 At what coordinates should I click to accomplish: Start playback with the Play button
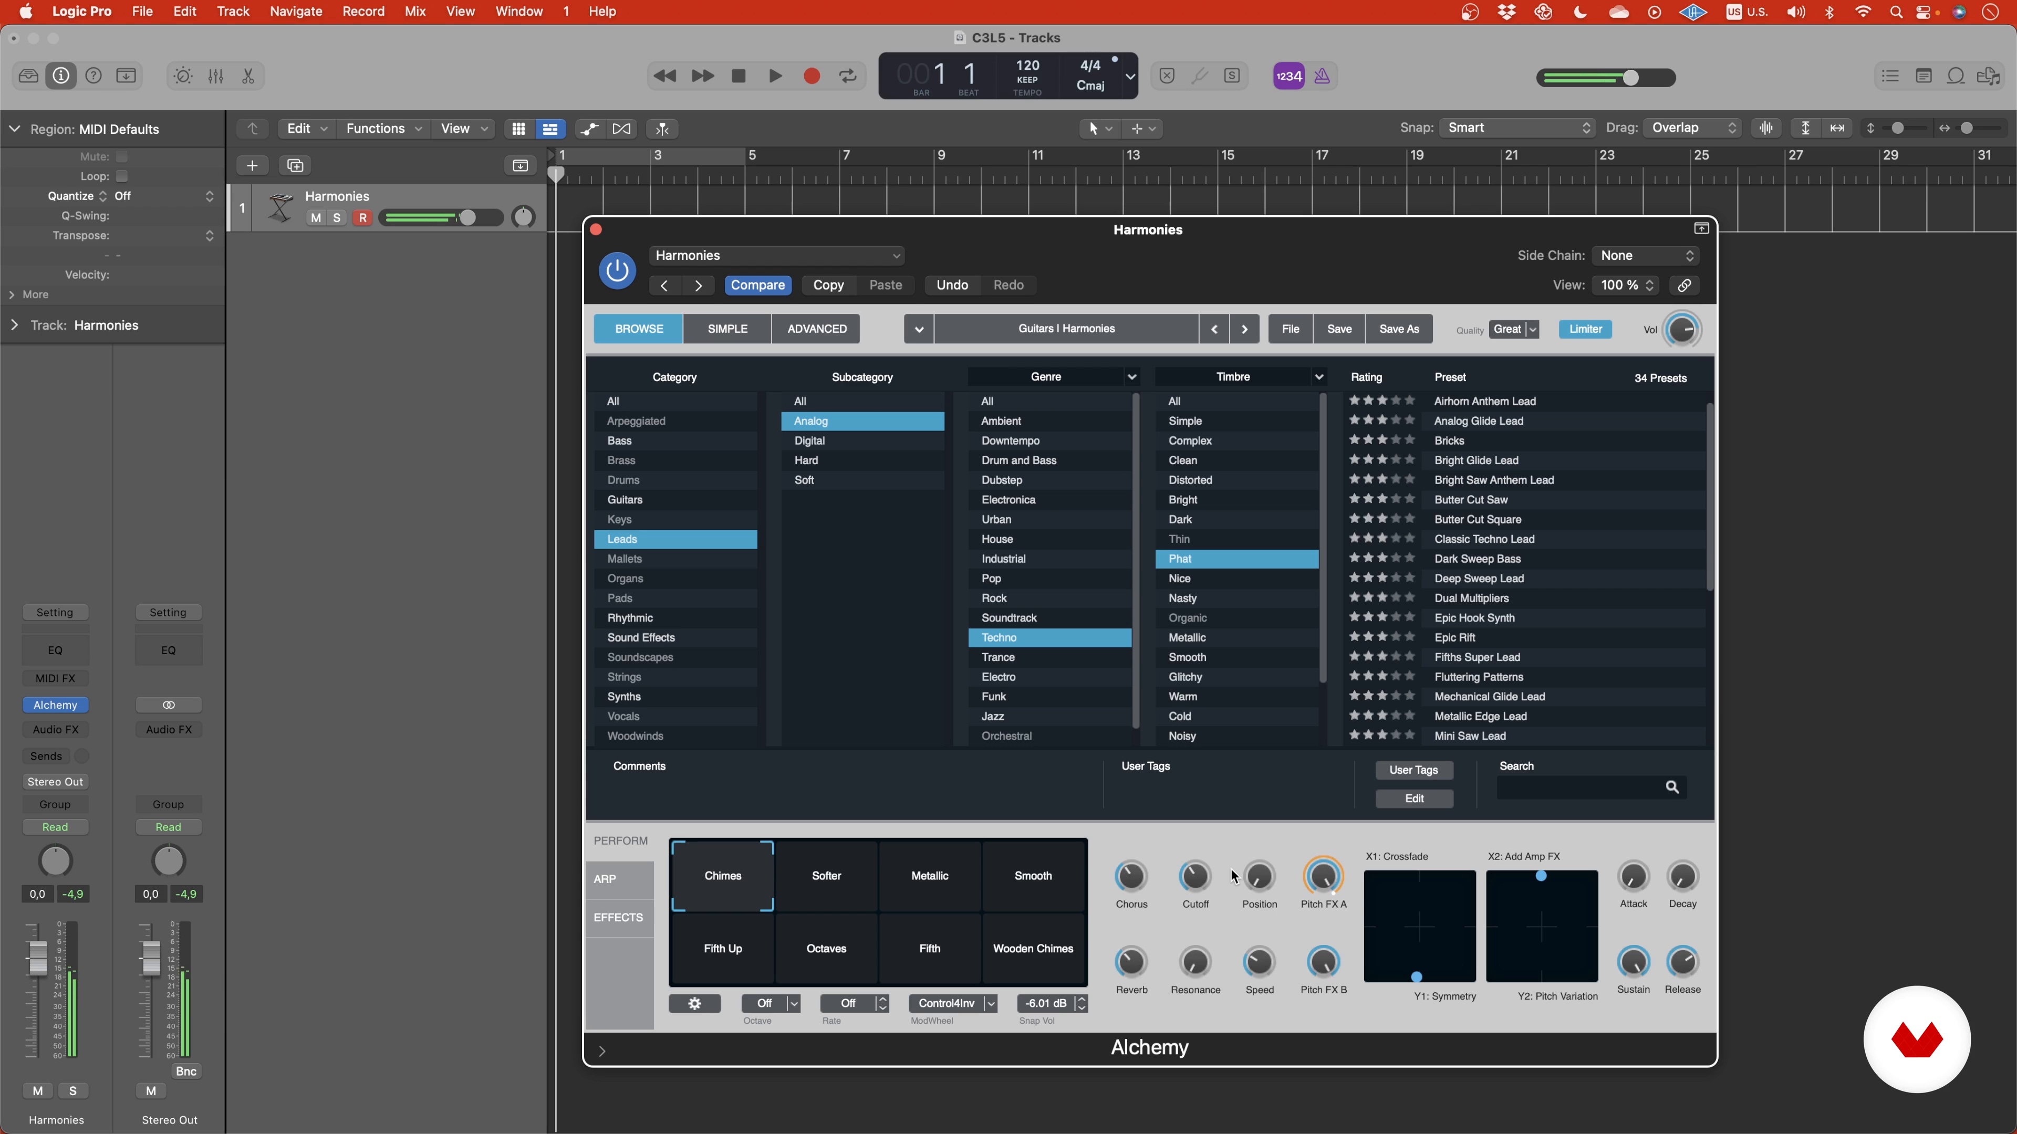pyautogui.click(x=775, y=76)
